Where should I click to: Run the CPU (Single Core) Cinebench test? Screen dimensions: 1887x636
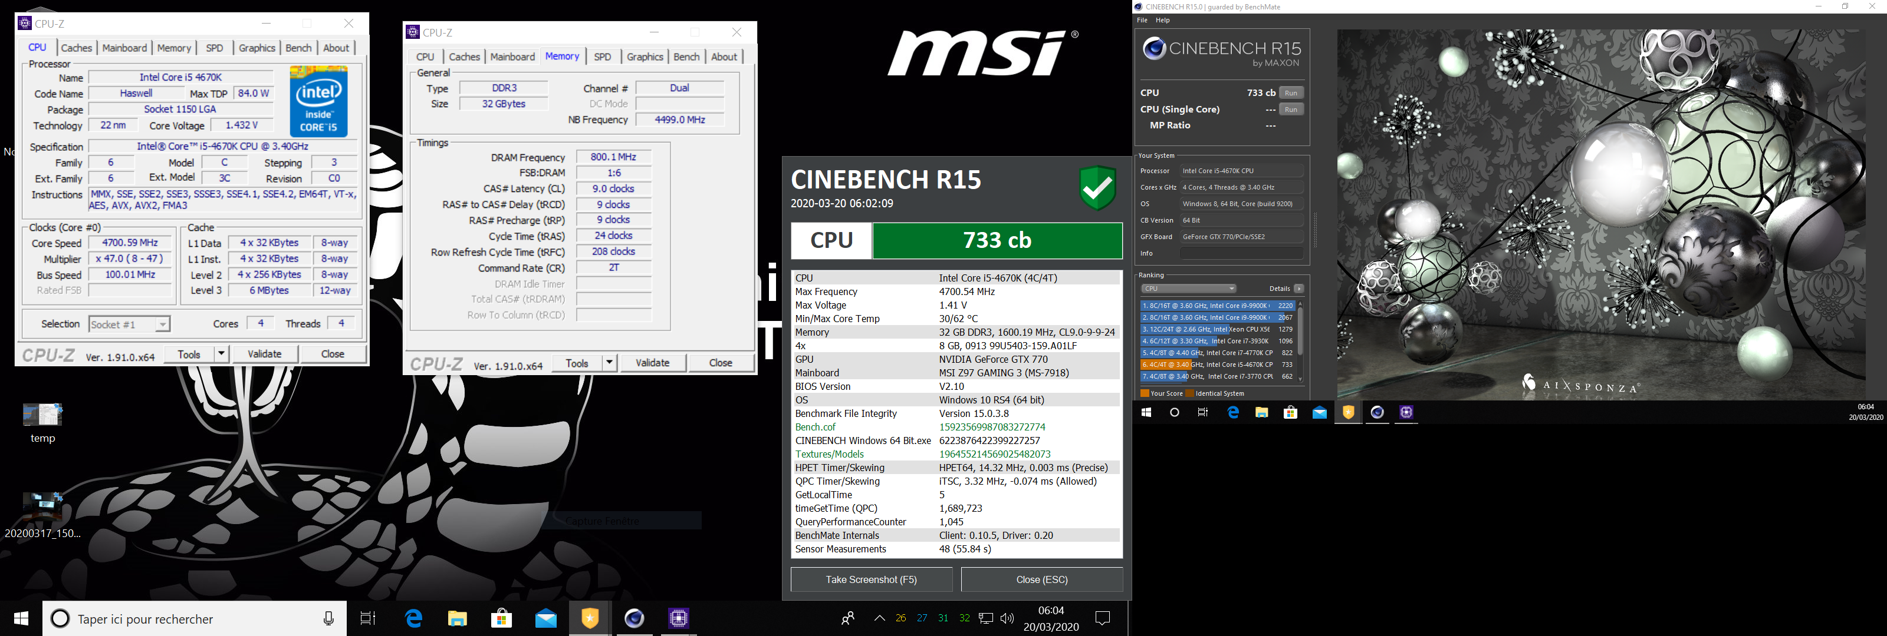1291,110
